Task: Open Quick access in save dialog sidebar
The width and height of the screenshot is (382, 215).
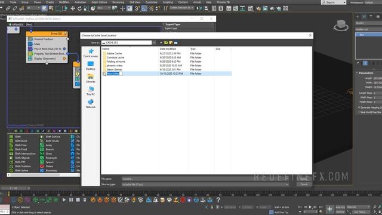Action: point(91,53)
